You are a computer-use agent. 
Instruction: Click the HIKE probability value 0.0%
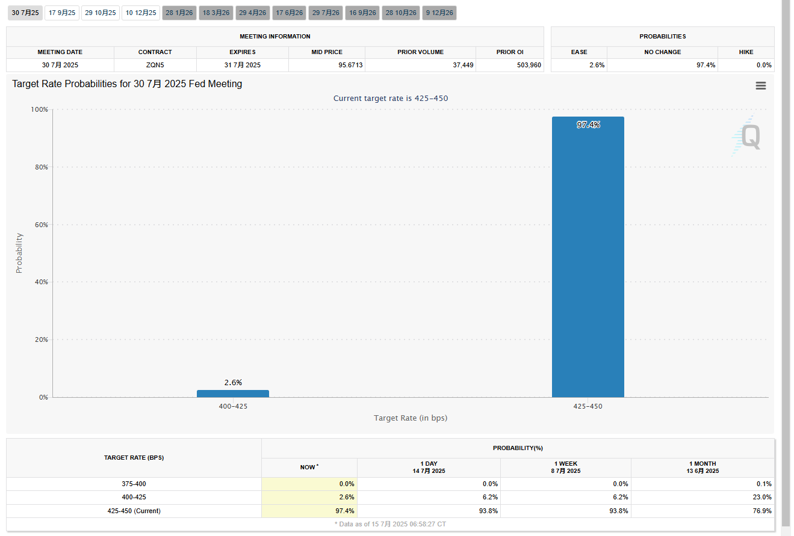click(x=764, y=65)
